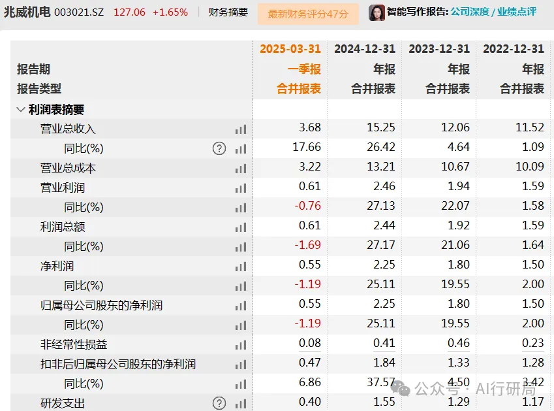Select the 2022-12-31 column header
The image size is (554, 411).
tap(514, 49)
